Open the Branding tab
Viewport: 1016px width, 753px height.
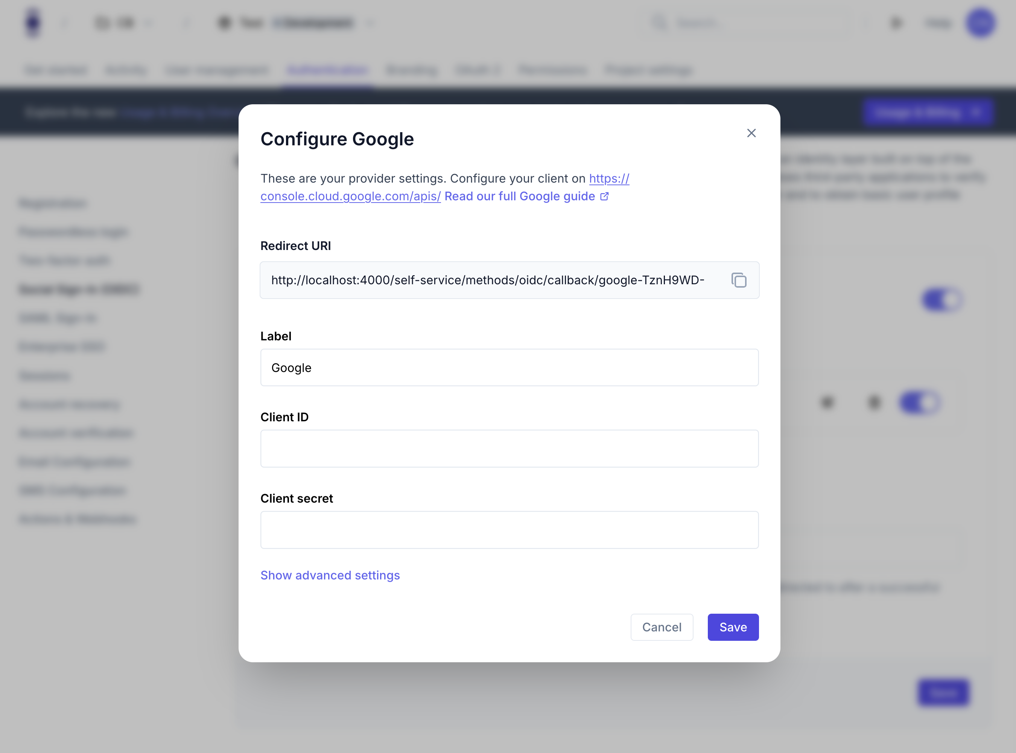click(x=411, y=70)
